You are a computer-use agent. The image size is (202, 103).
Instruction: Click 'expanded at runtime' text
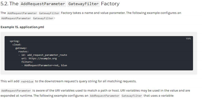[x=16, y=95]
